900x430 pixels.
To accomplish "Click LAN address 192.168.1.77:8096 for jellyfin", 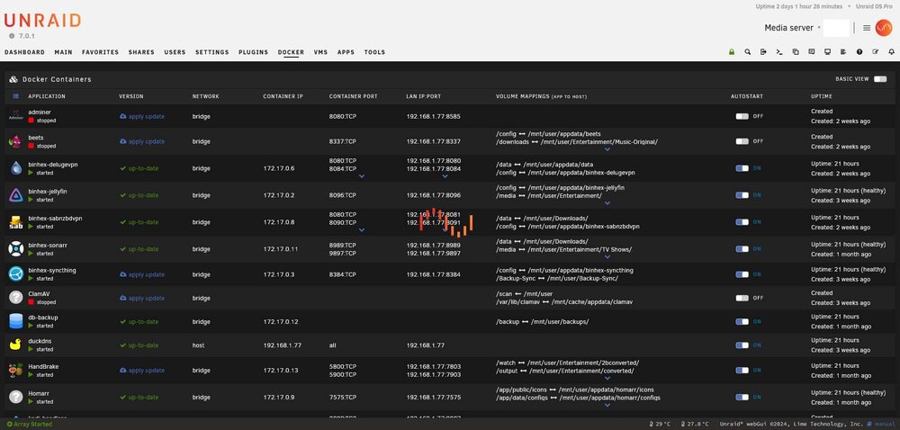I will point(434,195).
